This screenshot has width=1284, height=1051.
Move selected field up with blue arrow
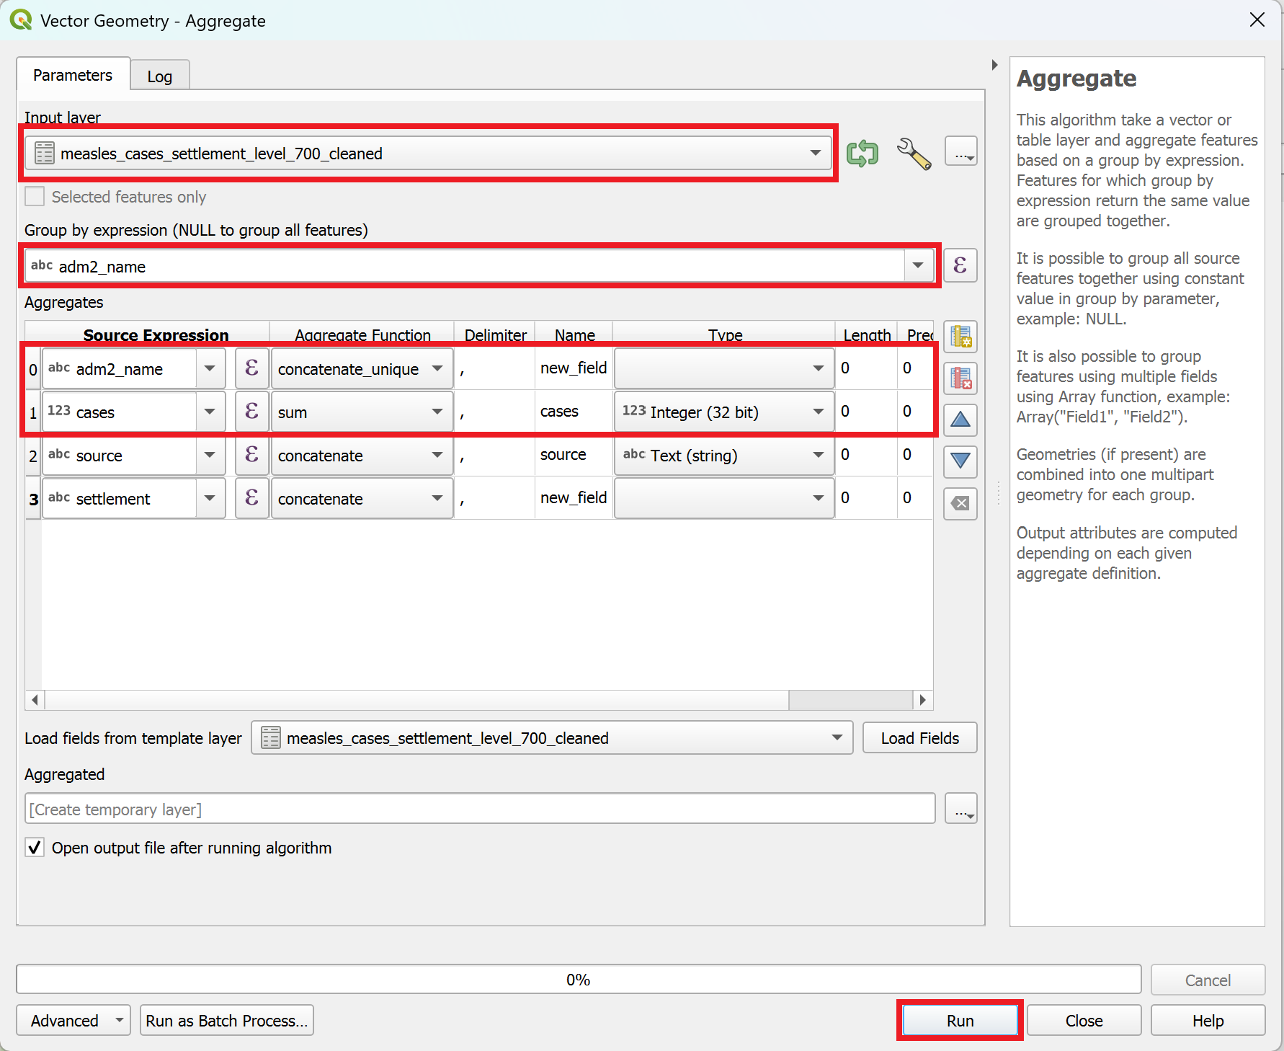coord(960,420)
